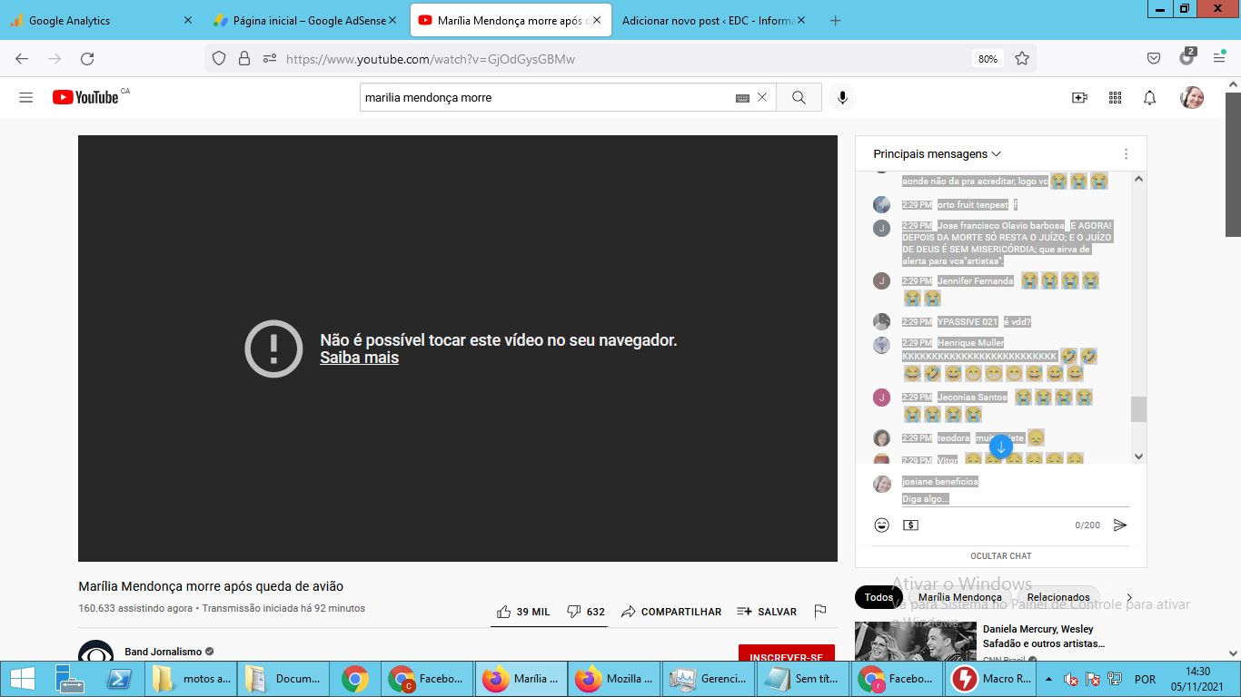The height and width of the screenshot is (697, 1241).
Task: Open Super Chat dollar icon
Action: tap(910, 525)
